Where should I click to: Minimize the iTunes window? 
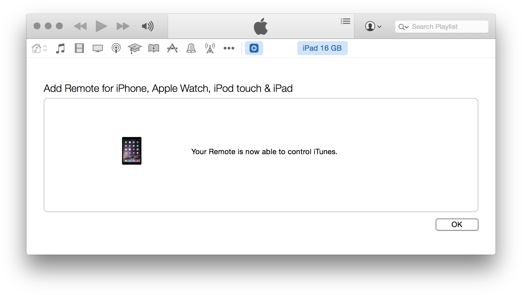coord(48,26)
